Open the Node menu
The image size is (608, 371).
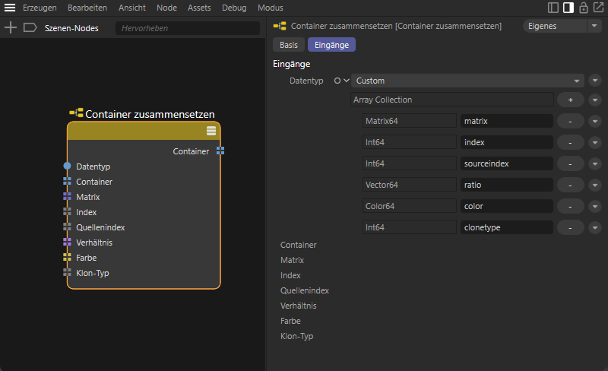click(x=166, y=7)
